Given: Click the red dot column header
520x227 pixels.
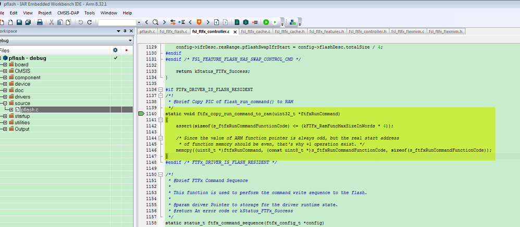Looking at the screenshot, I should click(126, 51).
